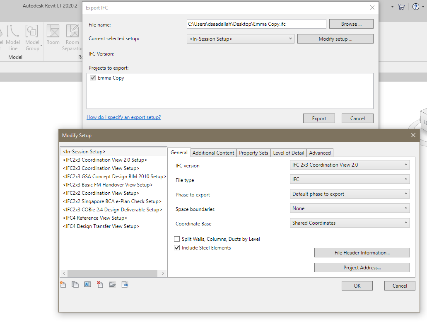Open the export setup help link

click(124, 117)
